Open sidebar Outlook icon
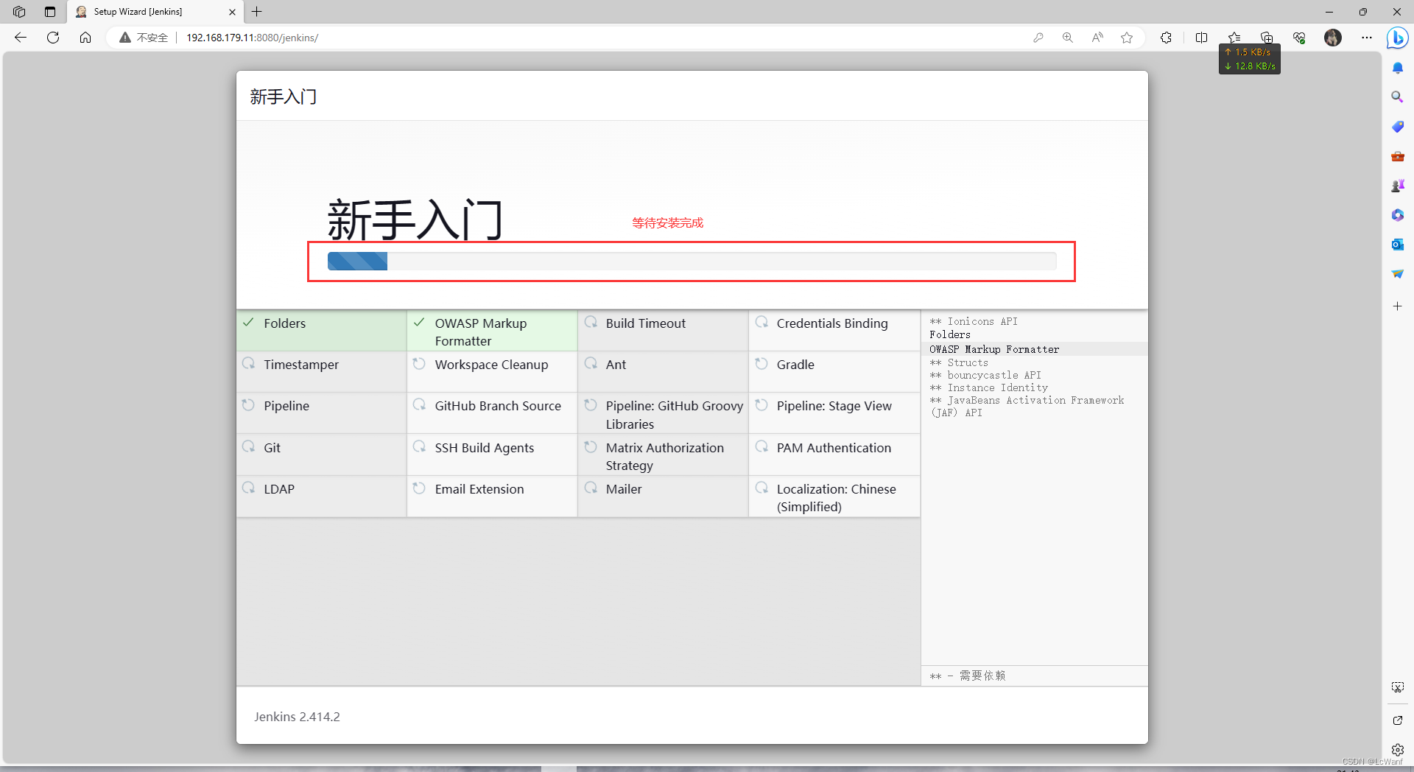1414x772 pixels. [1397, 245]
